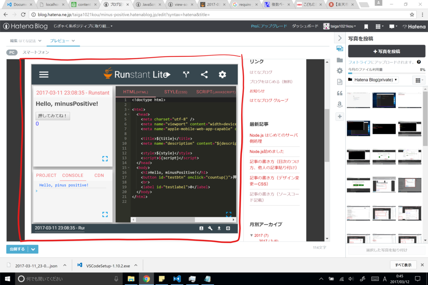This screenshot has height=285, width=428.
Task: Switch to the CONSOLE tab in Runstant
Action: coord(73,176)
